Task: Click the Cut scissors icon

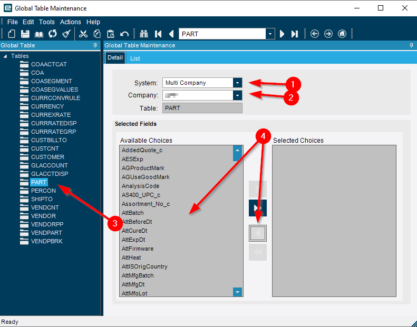Action: click(x=83, y=34)
